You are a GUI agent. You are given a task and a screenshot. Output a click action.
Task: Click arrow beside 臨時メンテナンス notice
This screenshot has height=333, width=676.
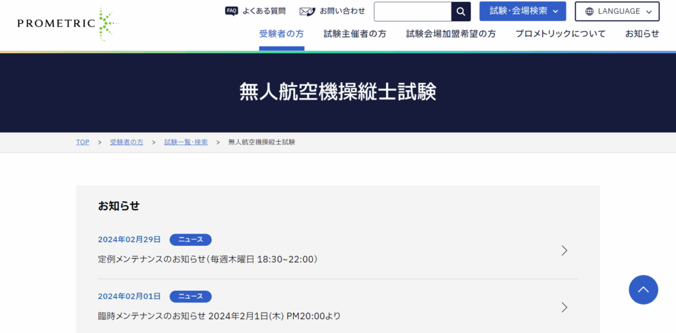pyautogui.click(x=564, y=307)
